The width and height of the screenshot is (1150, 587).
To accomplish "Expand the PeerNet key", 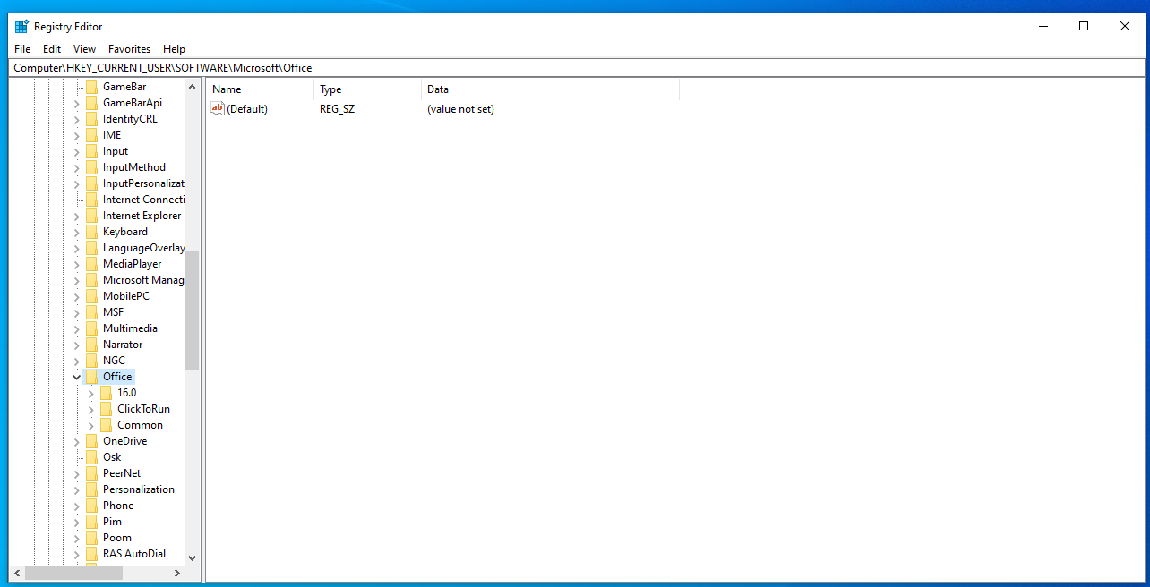I will point(76,473).
